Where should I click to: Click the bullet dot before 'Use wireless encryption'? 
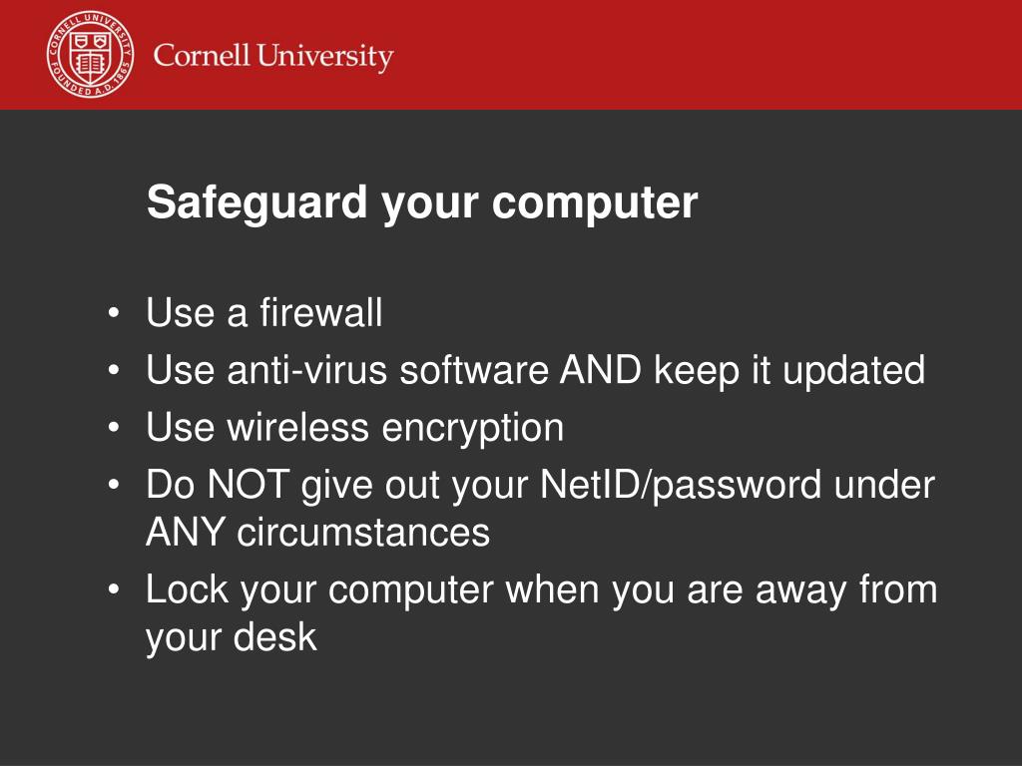coord(114,428)
